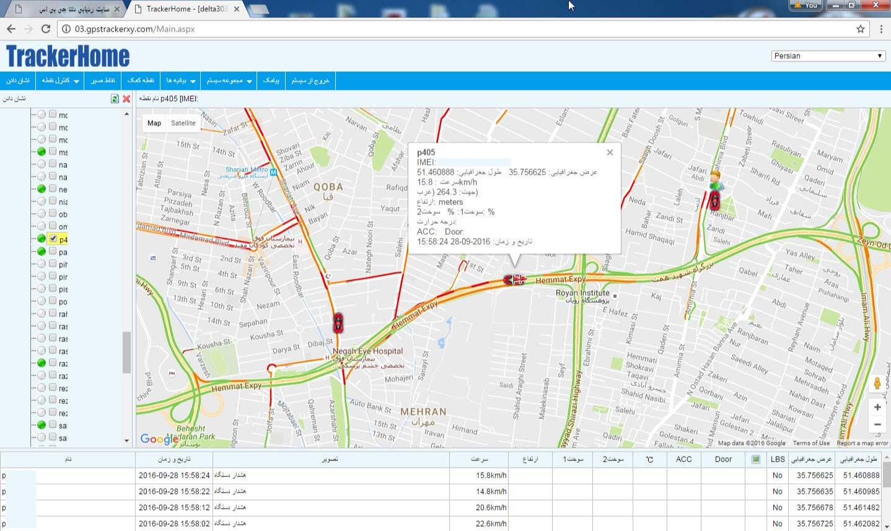Select the Map view button
The width and height of the screenshot is (891, 531).
tap(154, 123)
